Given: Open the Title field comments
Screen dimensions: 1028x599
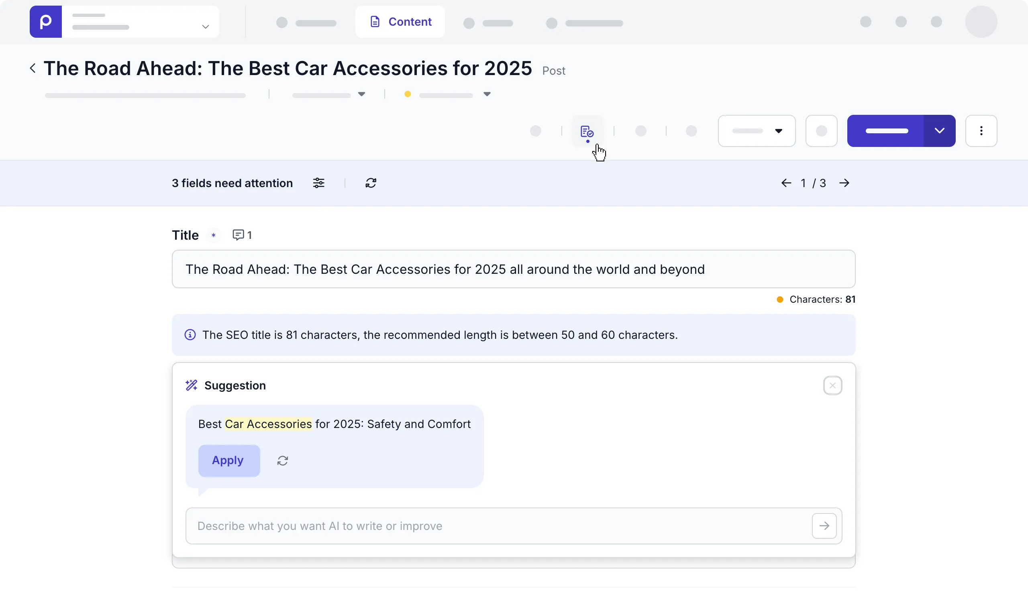Looking at the screenshot, I should point(242,235).
